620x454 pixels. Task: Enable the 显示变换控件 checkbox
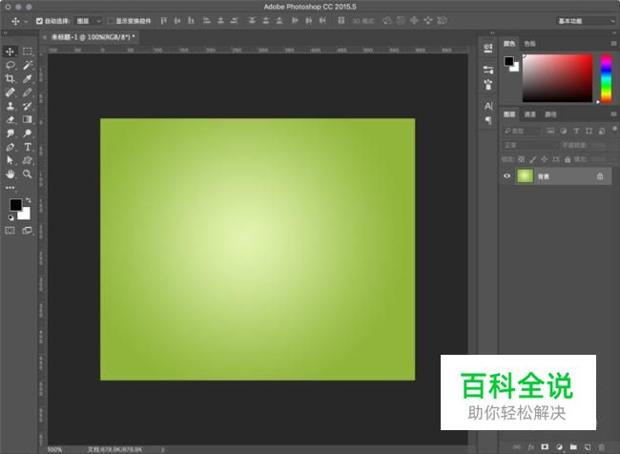(x=110, y=20)
